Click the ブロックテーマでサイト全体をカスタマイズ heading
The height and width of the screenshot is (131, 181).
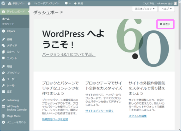pos(103,85)
